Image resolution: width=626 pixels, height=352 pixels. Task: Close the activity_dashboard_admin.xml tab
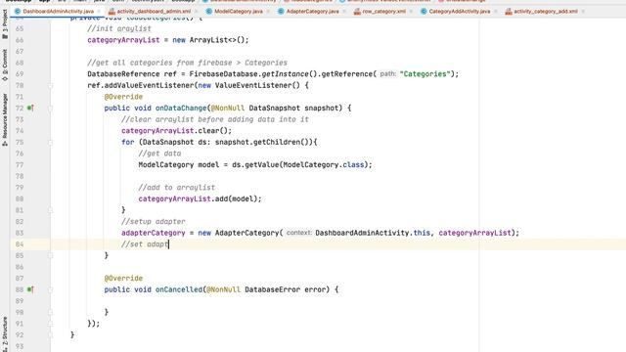[196, 12]
